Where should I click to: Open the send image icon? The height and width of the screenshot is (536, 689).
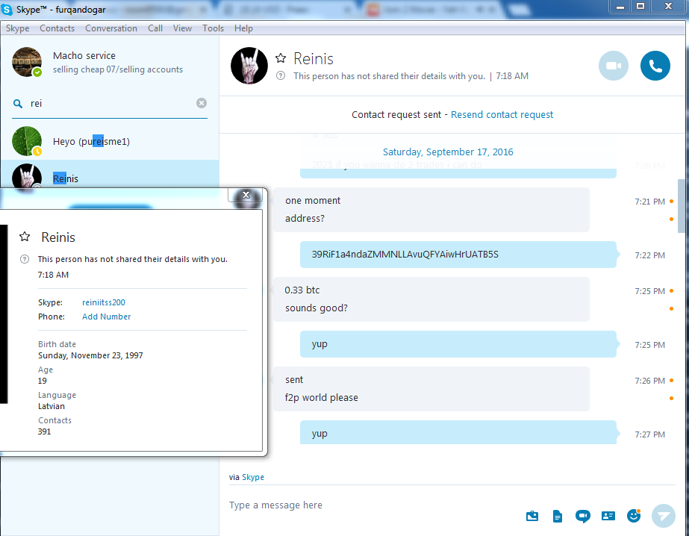(x=532, y=516)
